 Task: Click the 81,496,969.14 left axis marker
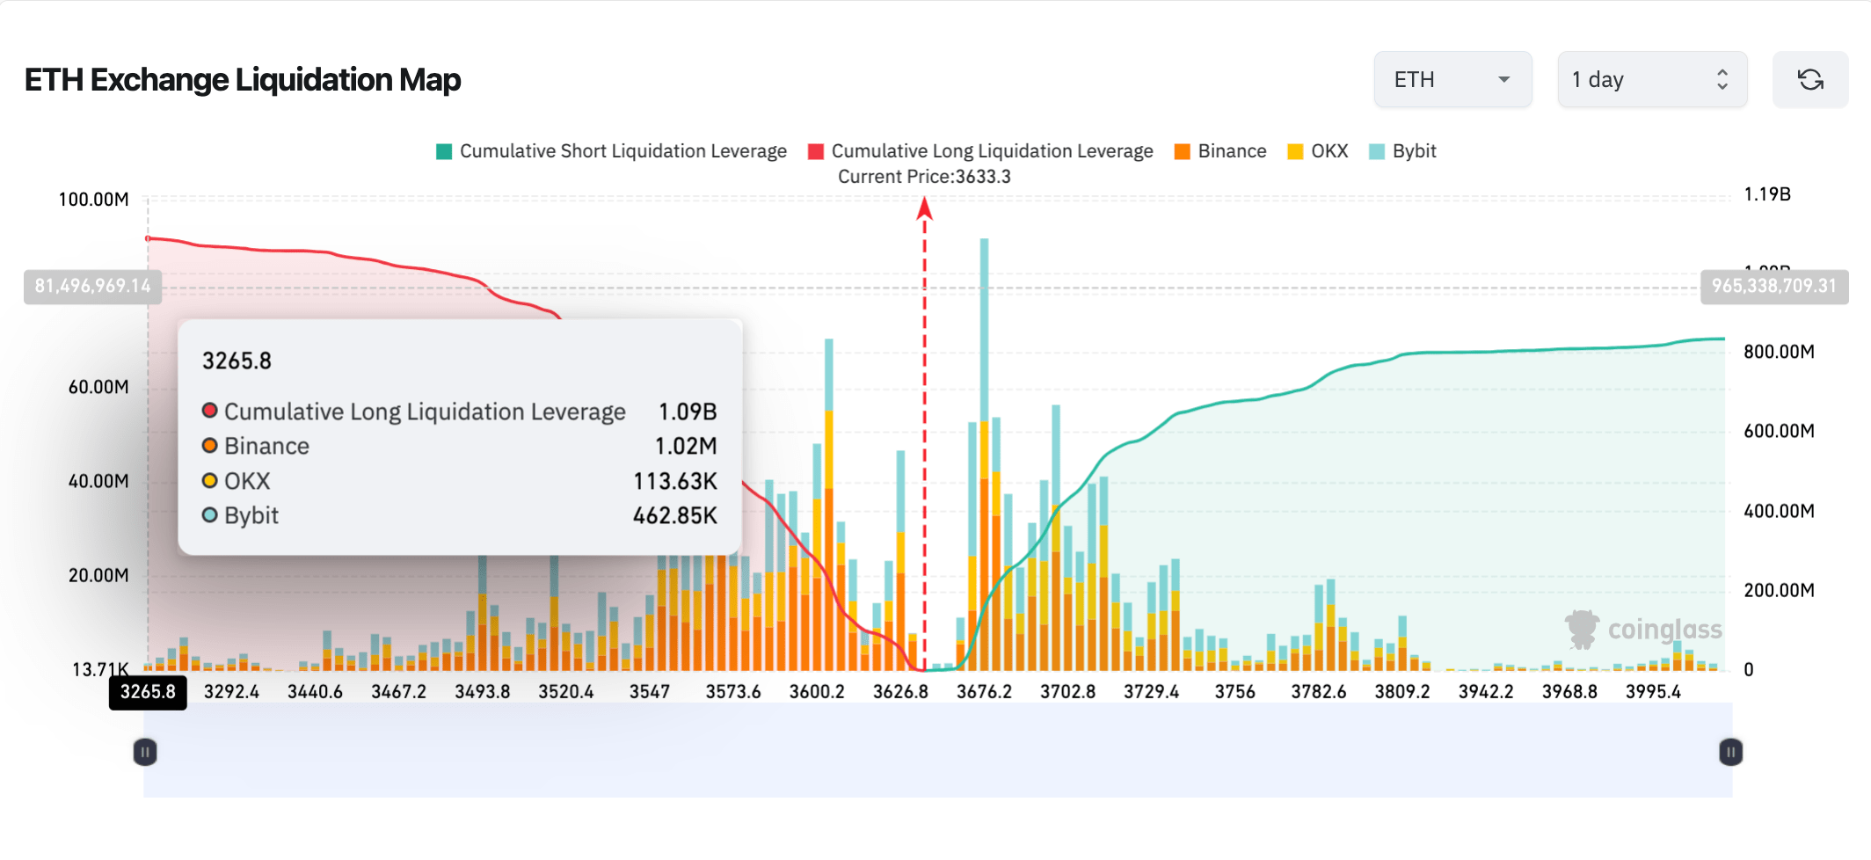click(x=92, y=287)
